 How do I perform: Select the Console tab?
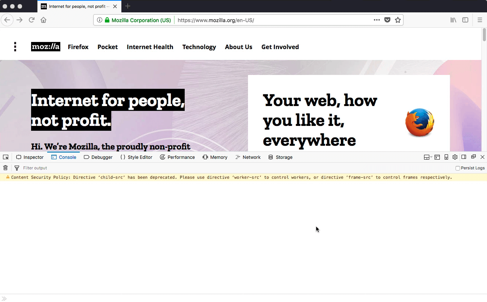tap(64, 157)
